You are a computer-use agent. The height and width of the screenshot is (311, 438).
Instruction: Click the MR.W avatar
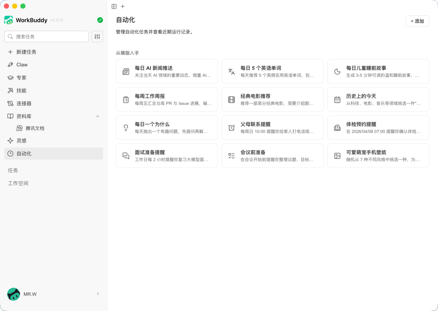click(13, 294)
